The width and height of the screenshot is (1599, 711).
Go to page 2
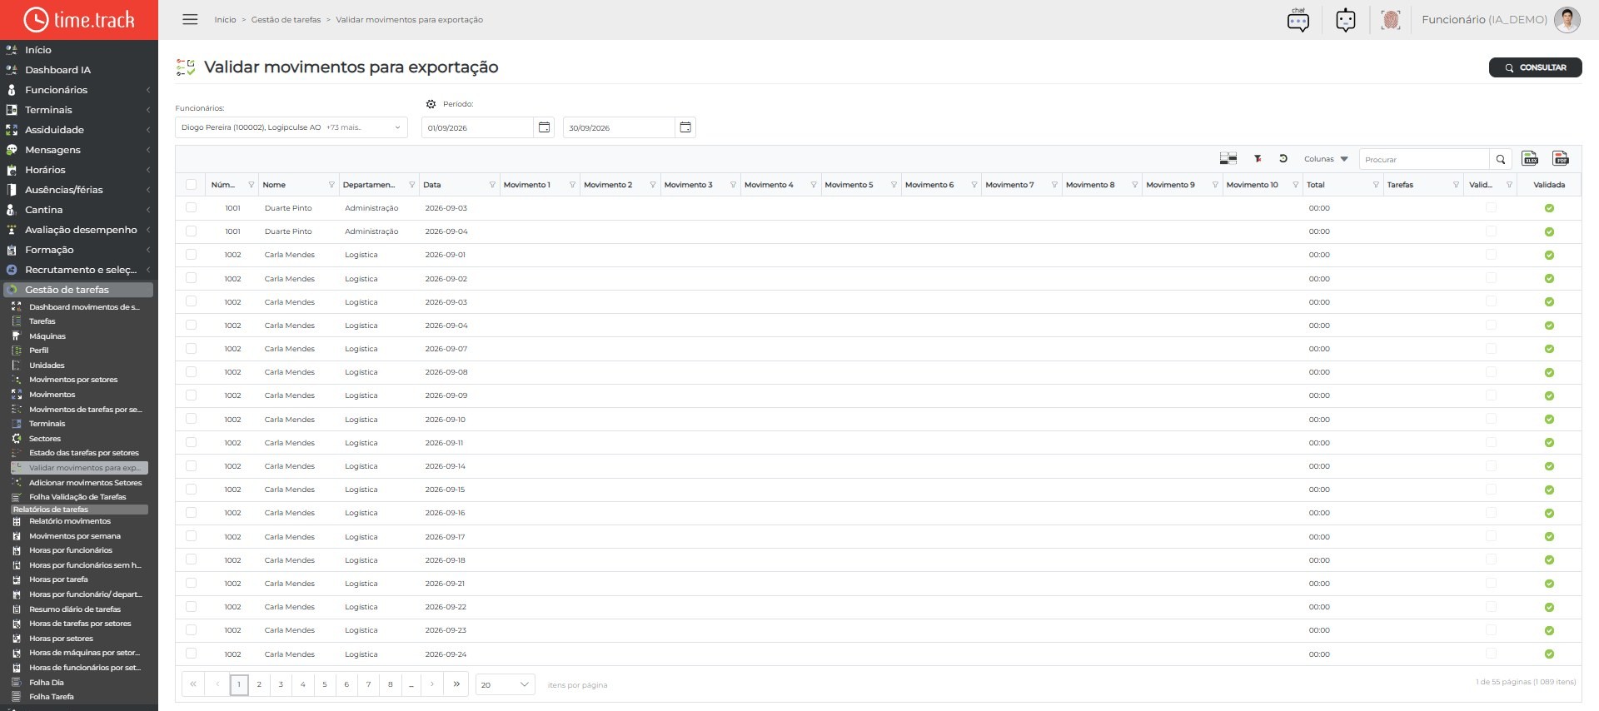[x=259, y=684]
